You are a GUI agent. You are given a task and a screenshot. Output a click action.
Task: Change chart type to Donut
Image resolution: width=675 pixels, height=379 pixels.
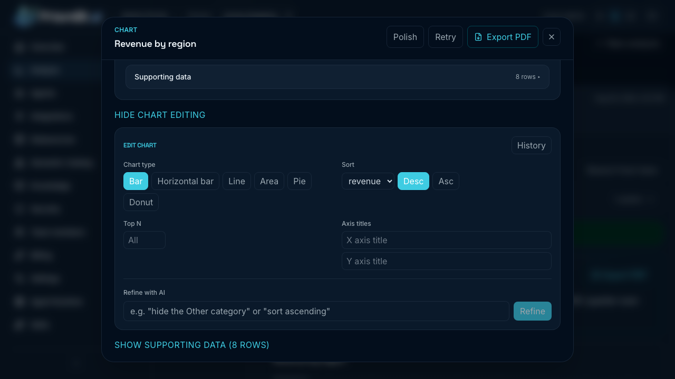click(141, 202)
